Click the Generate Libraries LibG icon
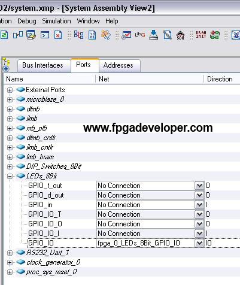 [x=140, y=35]
